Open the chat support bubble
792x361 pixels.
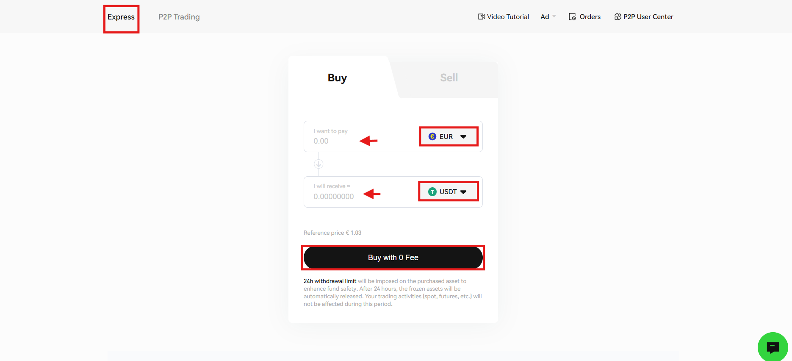coord(773,347)
